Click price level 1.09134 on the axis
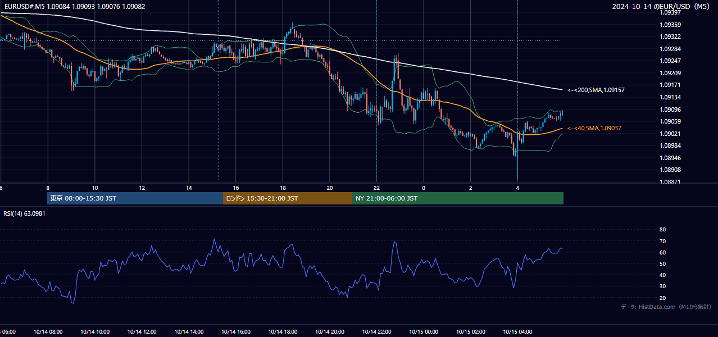 coord(670,97)
